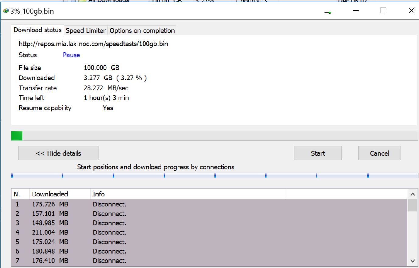Minimize the download window
The width and height of the screenshot is (419, 268).
355,11
